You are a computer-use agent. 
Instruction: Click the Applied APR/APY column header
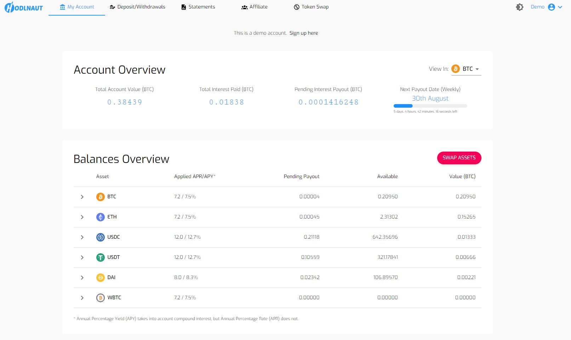click(x=195, y=176)
